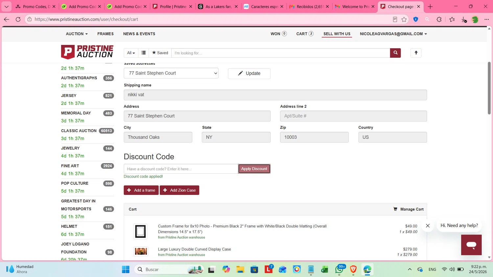Click the 'I'm looking for' search field

281,53
